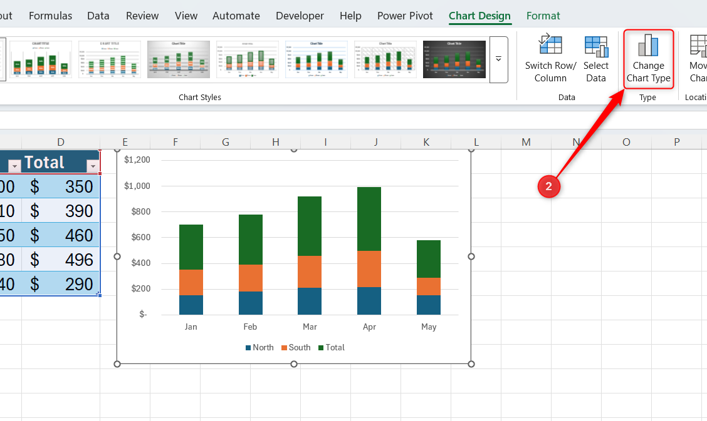Click the Move Chart icon
707x421 pixels.
(x=698, y=46)
